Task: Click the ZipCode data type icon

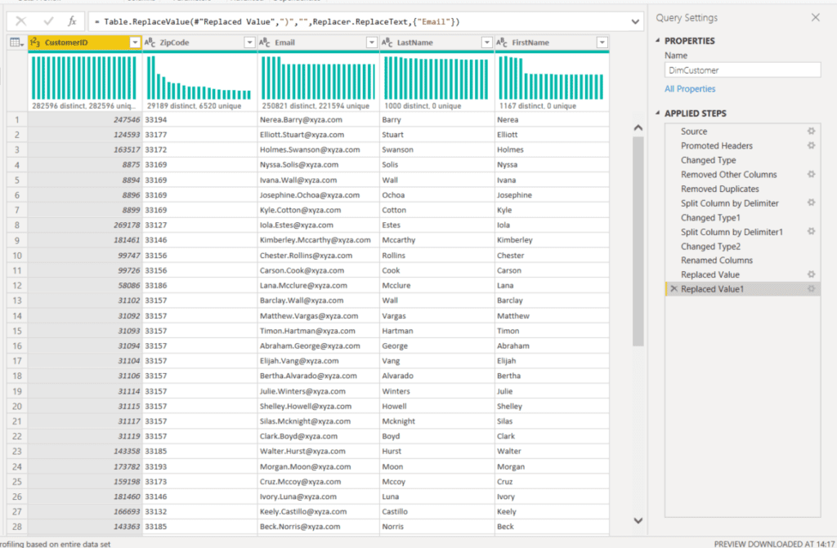Action: coord(150,42)
